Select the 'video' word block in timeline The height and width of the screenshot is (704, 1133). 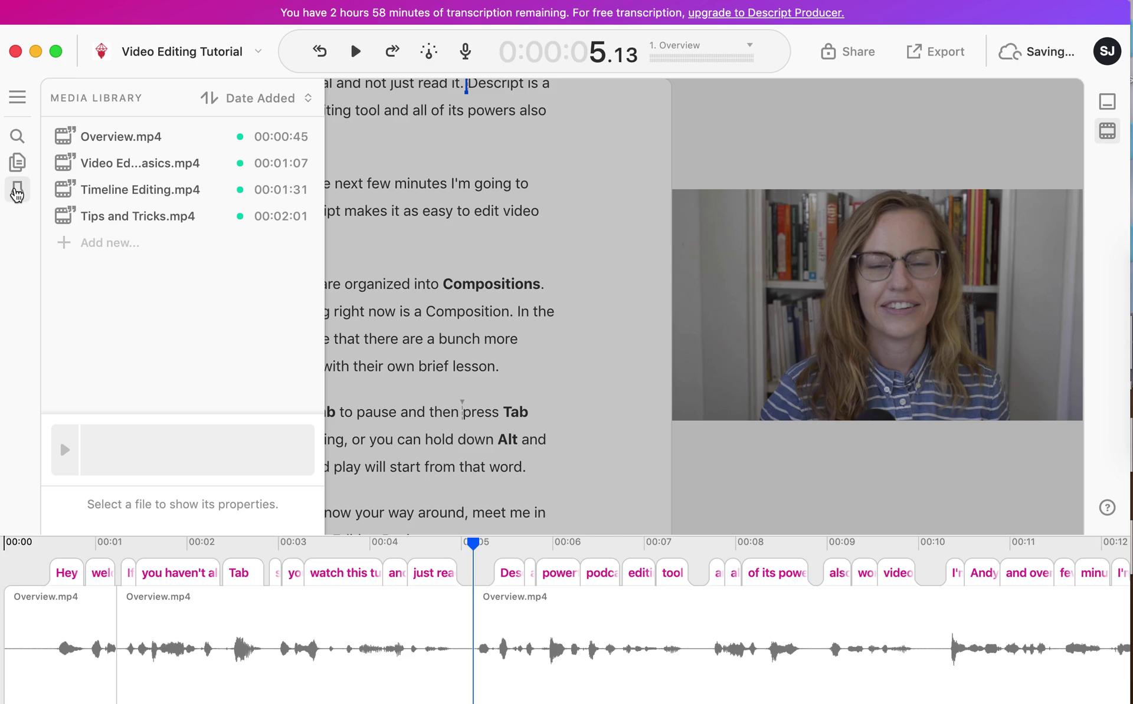click(x=896, y=573)
